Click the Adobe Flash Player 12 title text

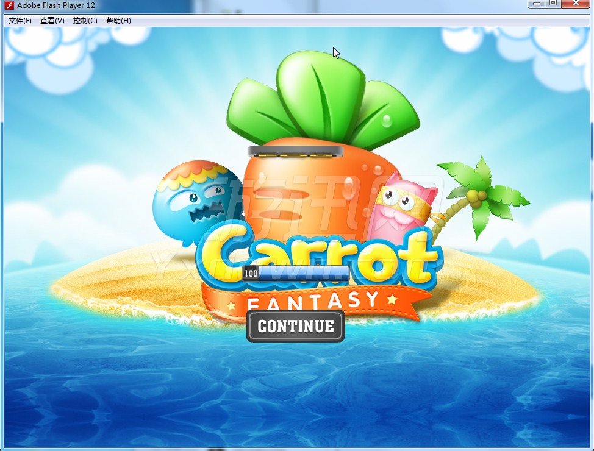(56, 5)
